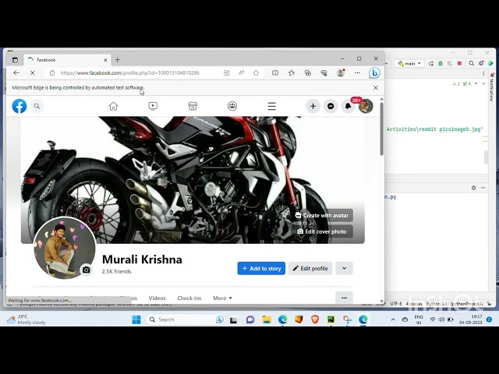Open Facebook account avatar menu

[x=366, y=106]
